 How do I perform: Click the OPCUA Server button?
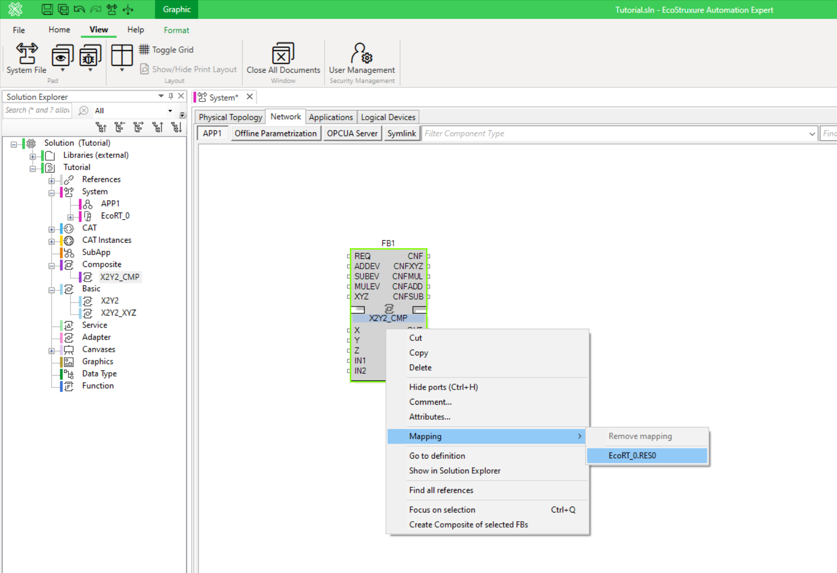(x=352, y=133)
